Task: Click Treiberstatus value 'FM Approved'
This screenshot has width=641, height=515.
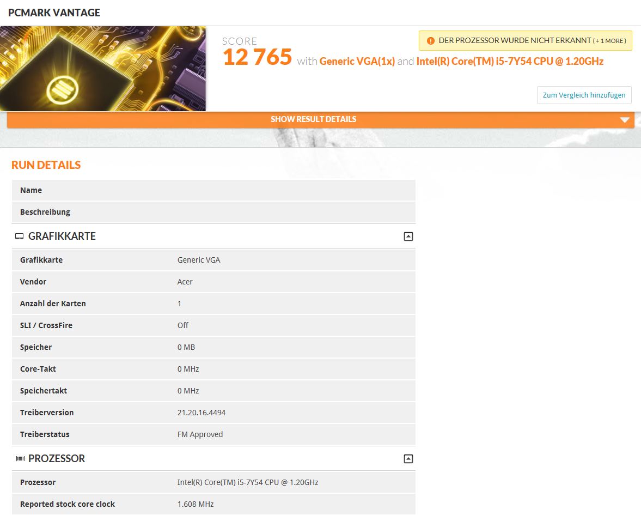Action: coord(200,434)
